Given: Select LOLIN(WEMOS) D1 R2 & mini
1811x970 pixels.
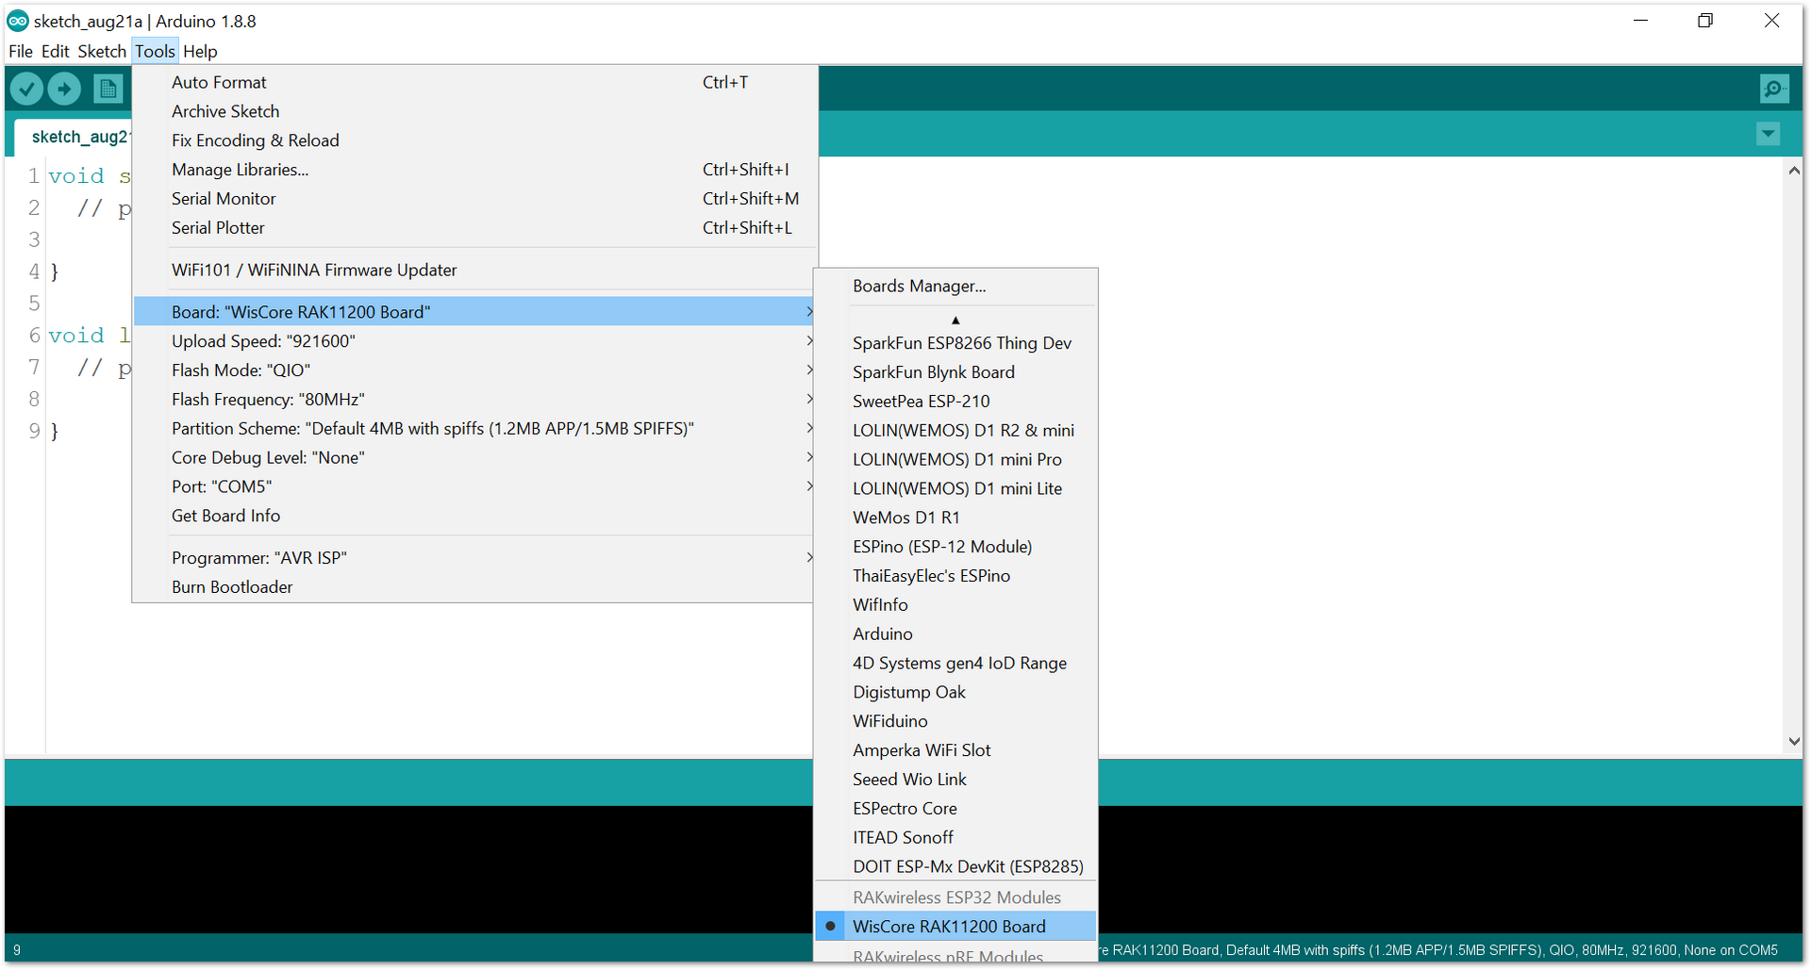Looking at the screenshot, I should (955, 432).
